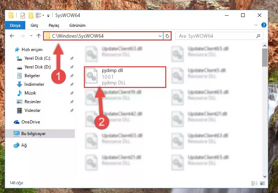The width and height of the screenshot is (278, 193).
Task: Click the pin icon next to Belgeler
Action: click(x=72, y=76)
